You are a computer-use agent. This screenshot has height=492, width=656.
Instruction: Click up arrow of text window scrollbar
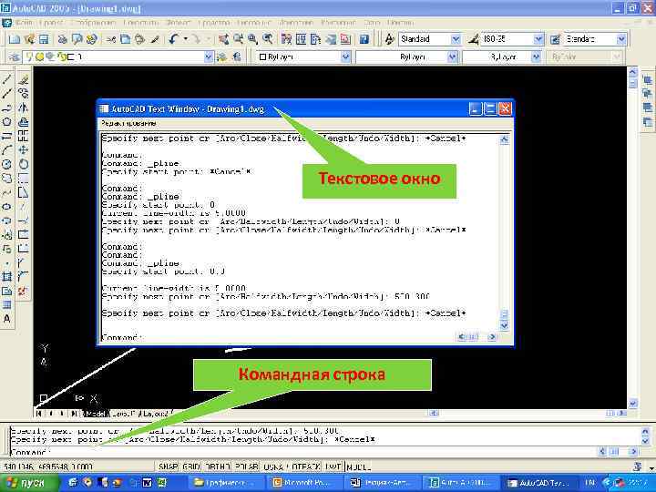[x=504, y=139]
